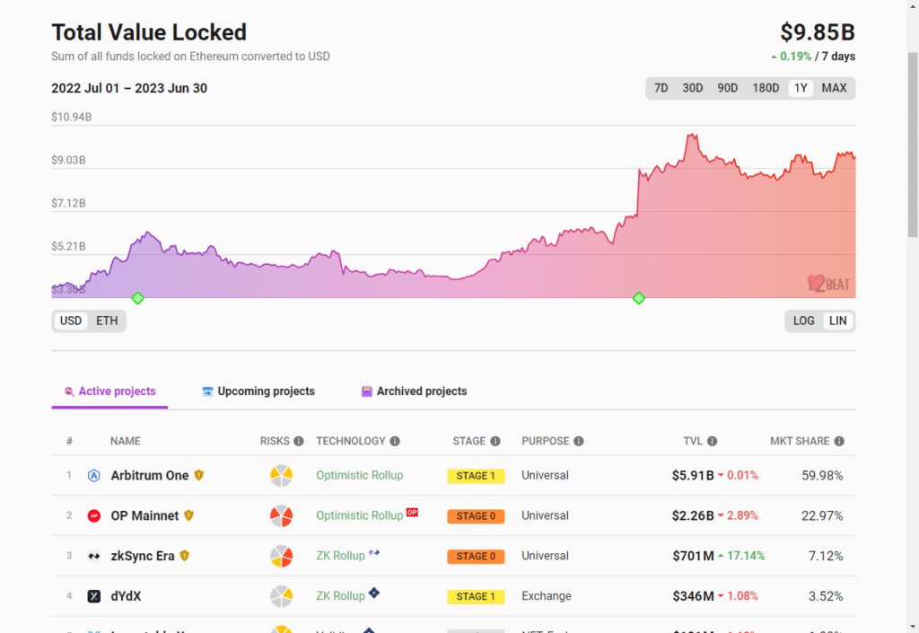Click the $346M TVL value
Image resolution: width=919 pixels, height=633 pixels.
(x=694, y=596)
